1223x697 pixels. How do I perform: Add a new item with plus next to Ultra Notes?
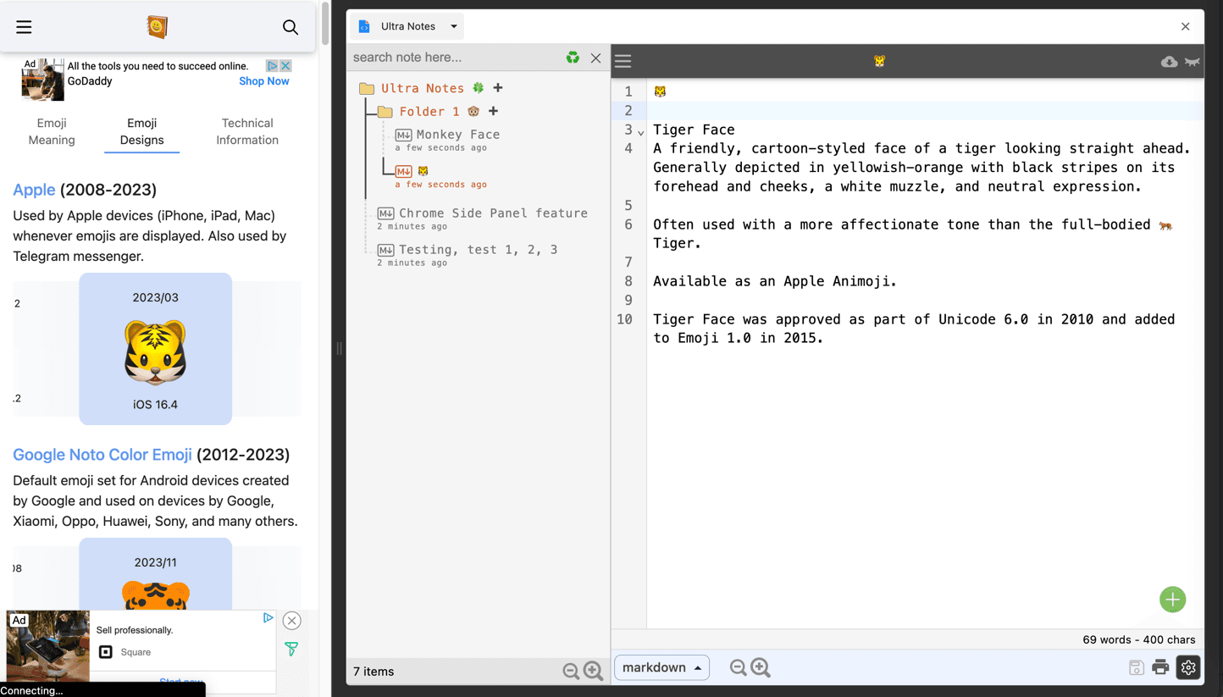coord(498,88)
